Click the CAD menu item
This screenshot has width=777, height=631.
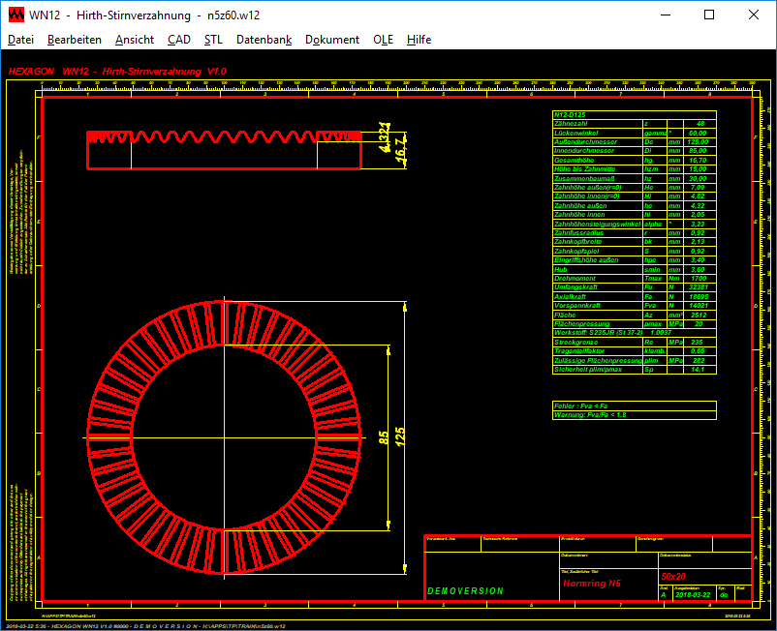click(x=178, y=40)
